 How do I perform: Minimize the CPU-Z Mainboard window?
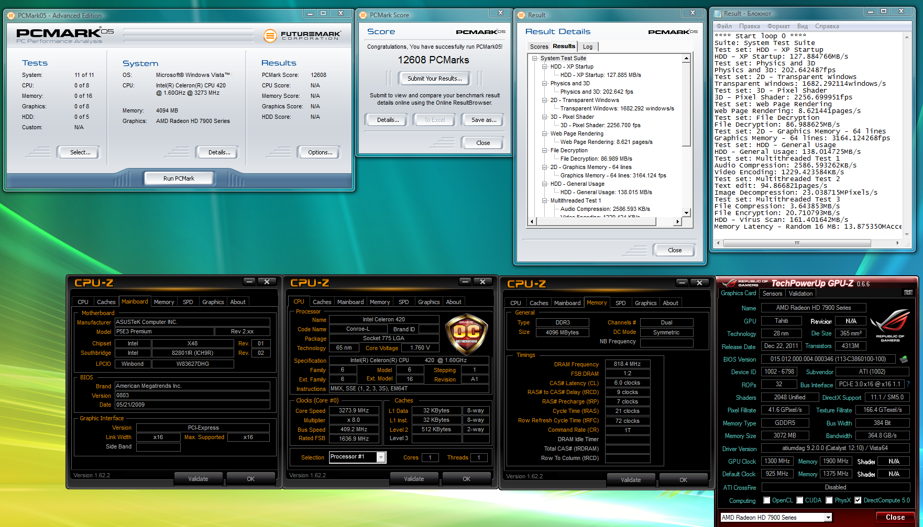click(249, 282)
